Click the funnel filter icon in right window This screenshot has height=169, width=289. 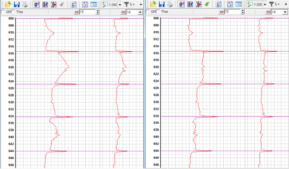point(272,4)
